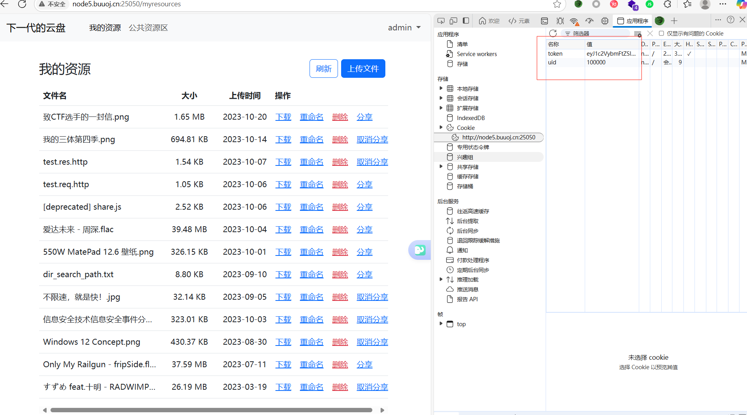Screen dimensions: 747x415
Task: Select Service workers in sidebar
Action: (477, 54)
